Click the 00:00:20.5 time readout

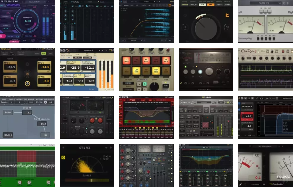point(247,106)
